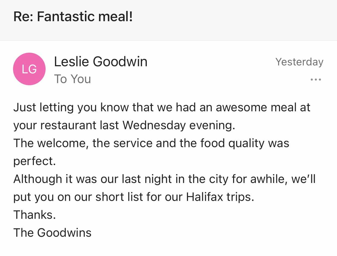The height and width of the screenshot is (256, 337).
Task: Tap the pink LG sender avatar
Action: coord(29,69)
